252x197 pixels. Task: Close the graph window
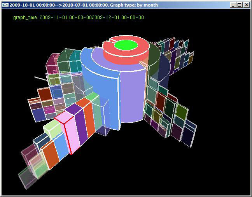(x=247, y=5)
